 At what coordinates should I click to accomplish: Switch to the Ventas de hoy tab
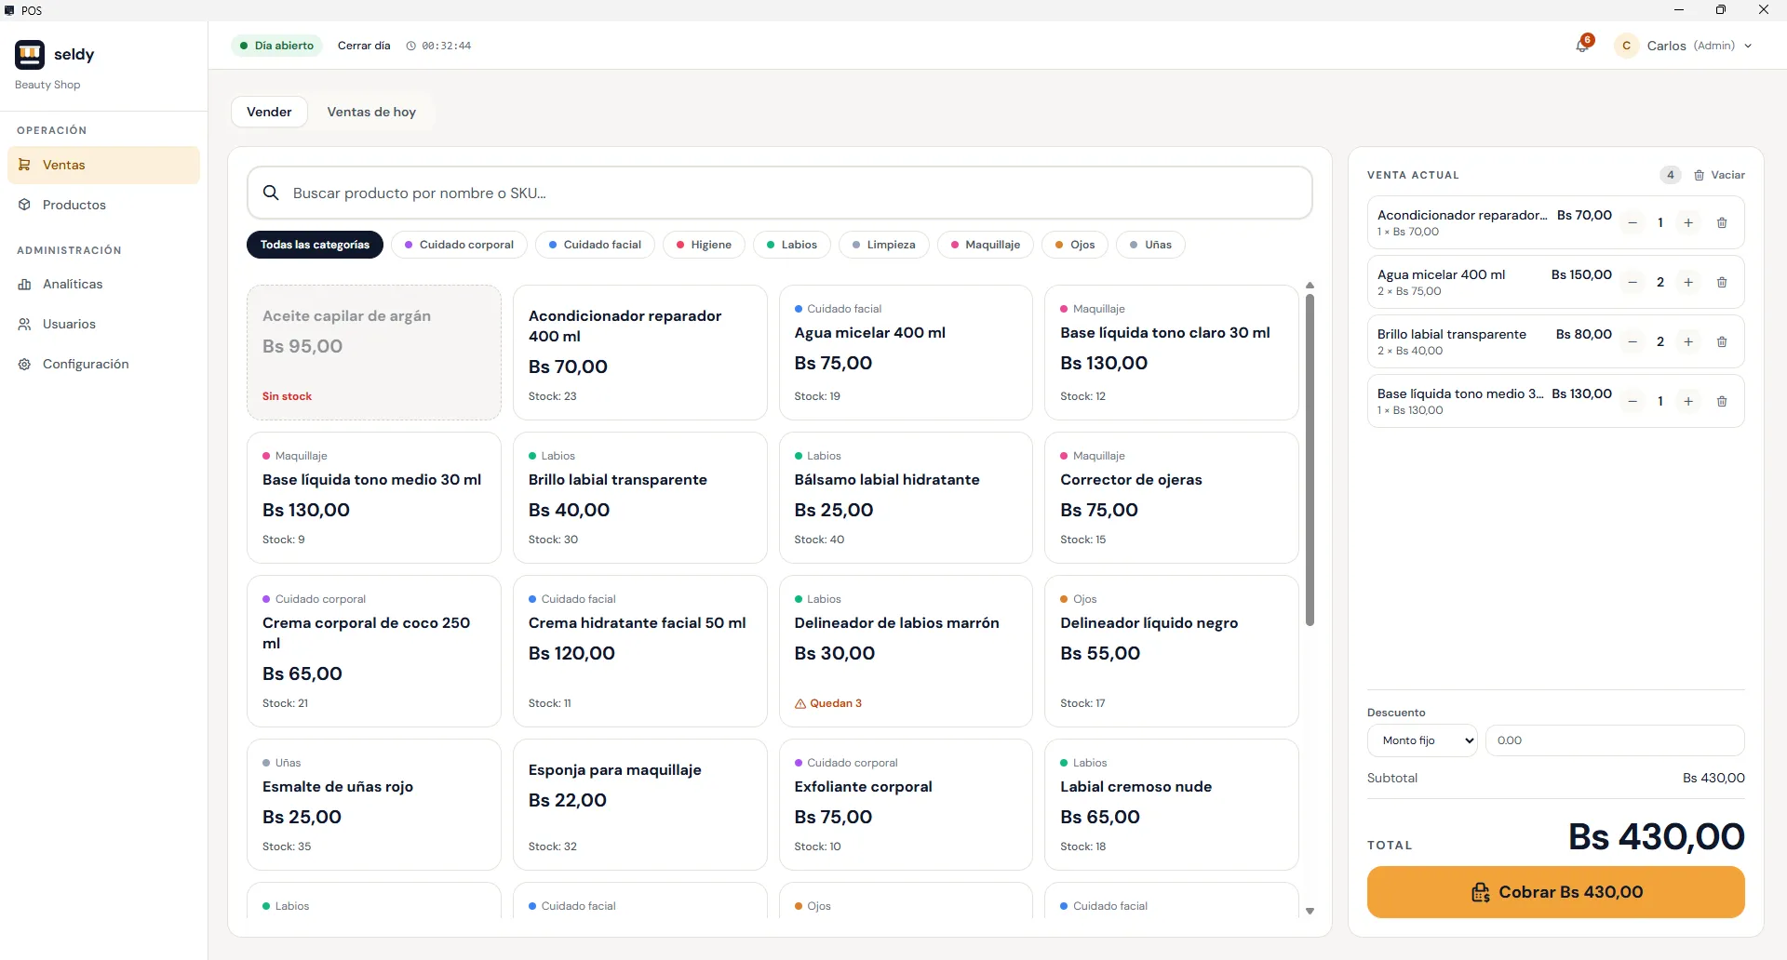371,112
